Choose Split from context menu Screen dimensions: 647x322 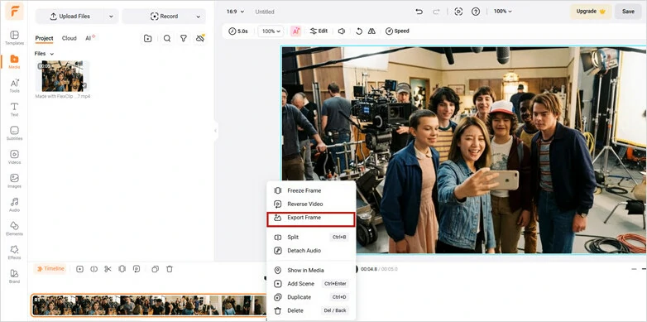311,238
